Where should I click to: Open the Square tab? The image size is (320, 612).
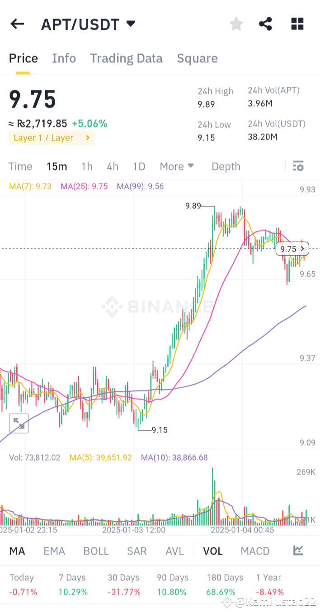tap(197, 58)
